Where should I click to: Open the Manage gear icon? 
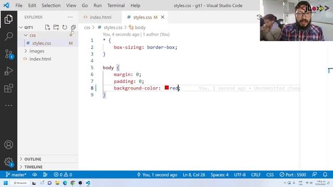pos(9,162)
